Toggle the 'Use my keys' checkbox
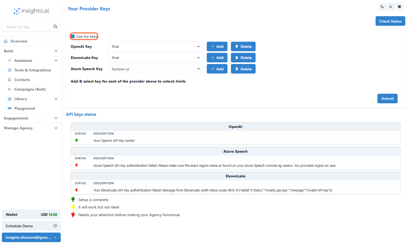Viewport: 409px width, 244px height. [73, 36]
